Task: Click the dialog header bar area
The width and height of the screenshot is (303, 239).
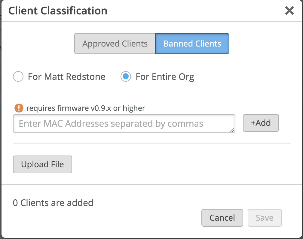Action: pyautogui.click(x=195, y=11)
